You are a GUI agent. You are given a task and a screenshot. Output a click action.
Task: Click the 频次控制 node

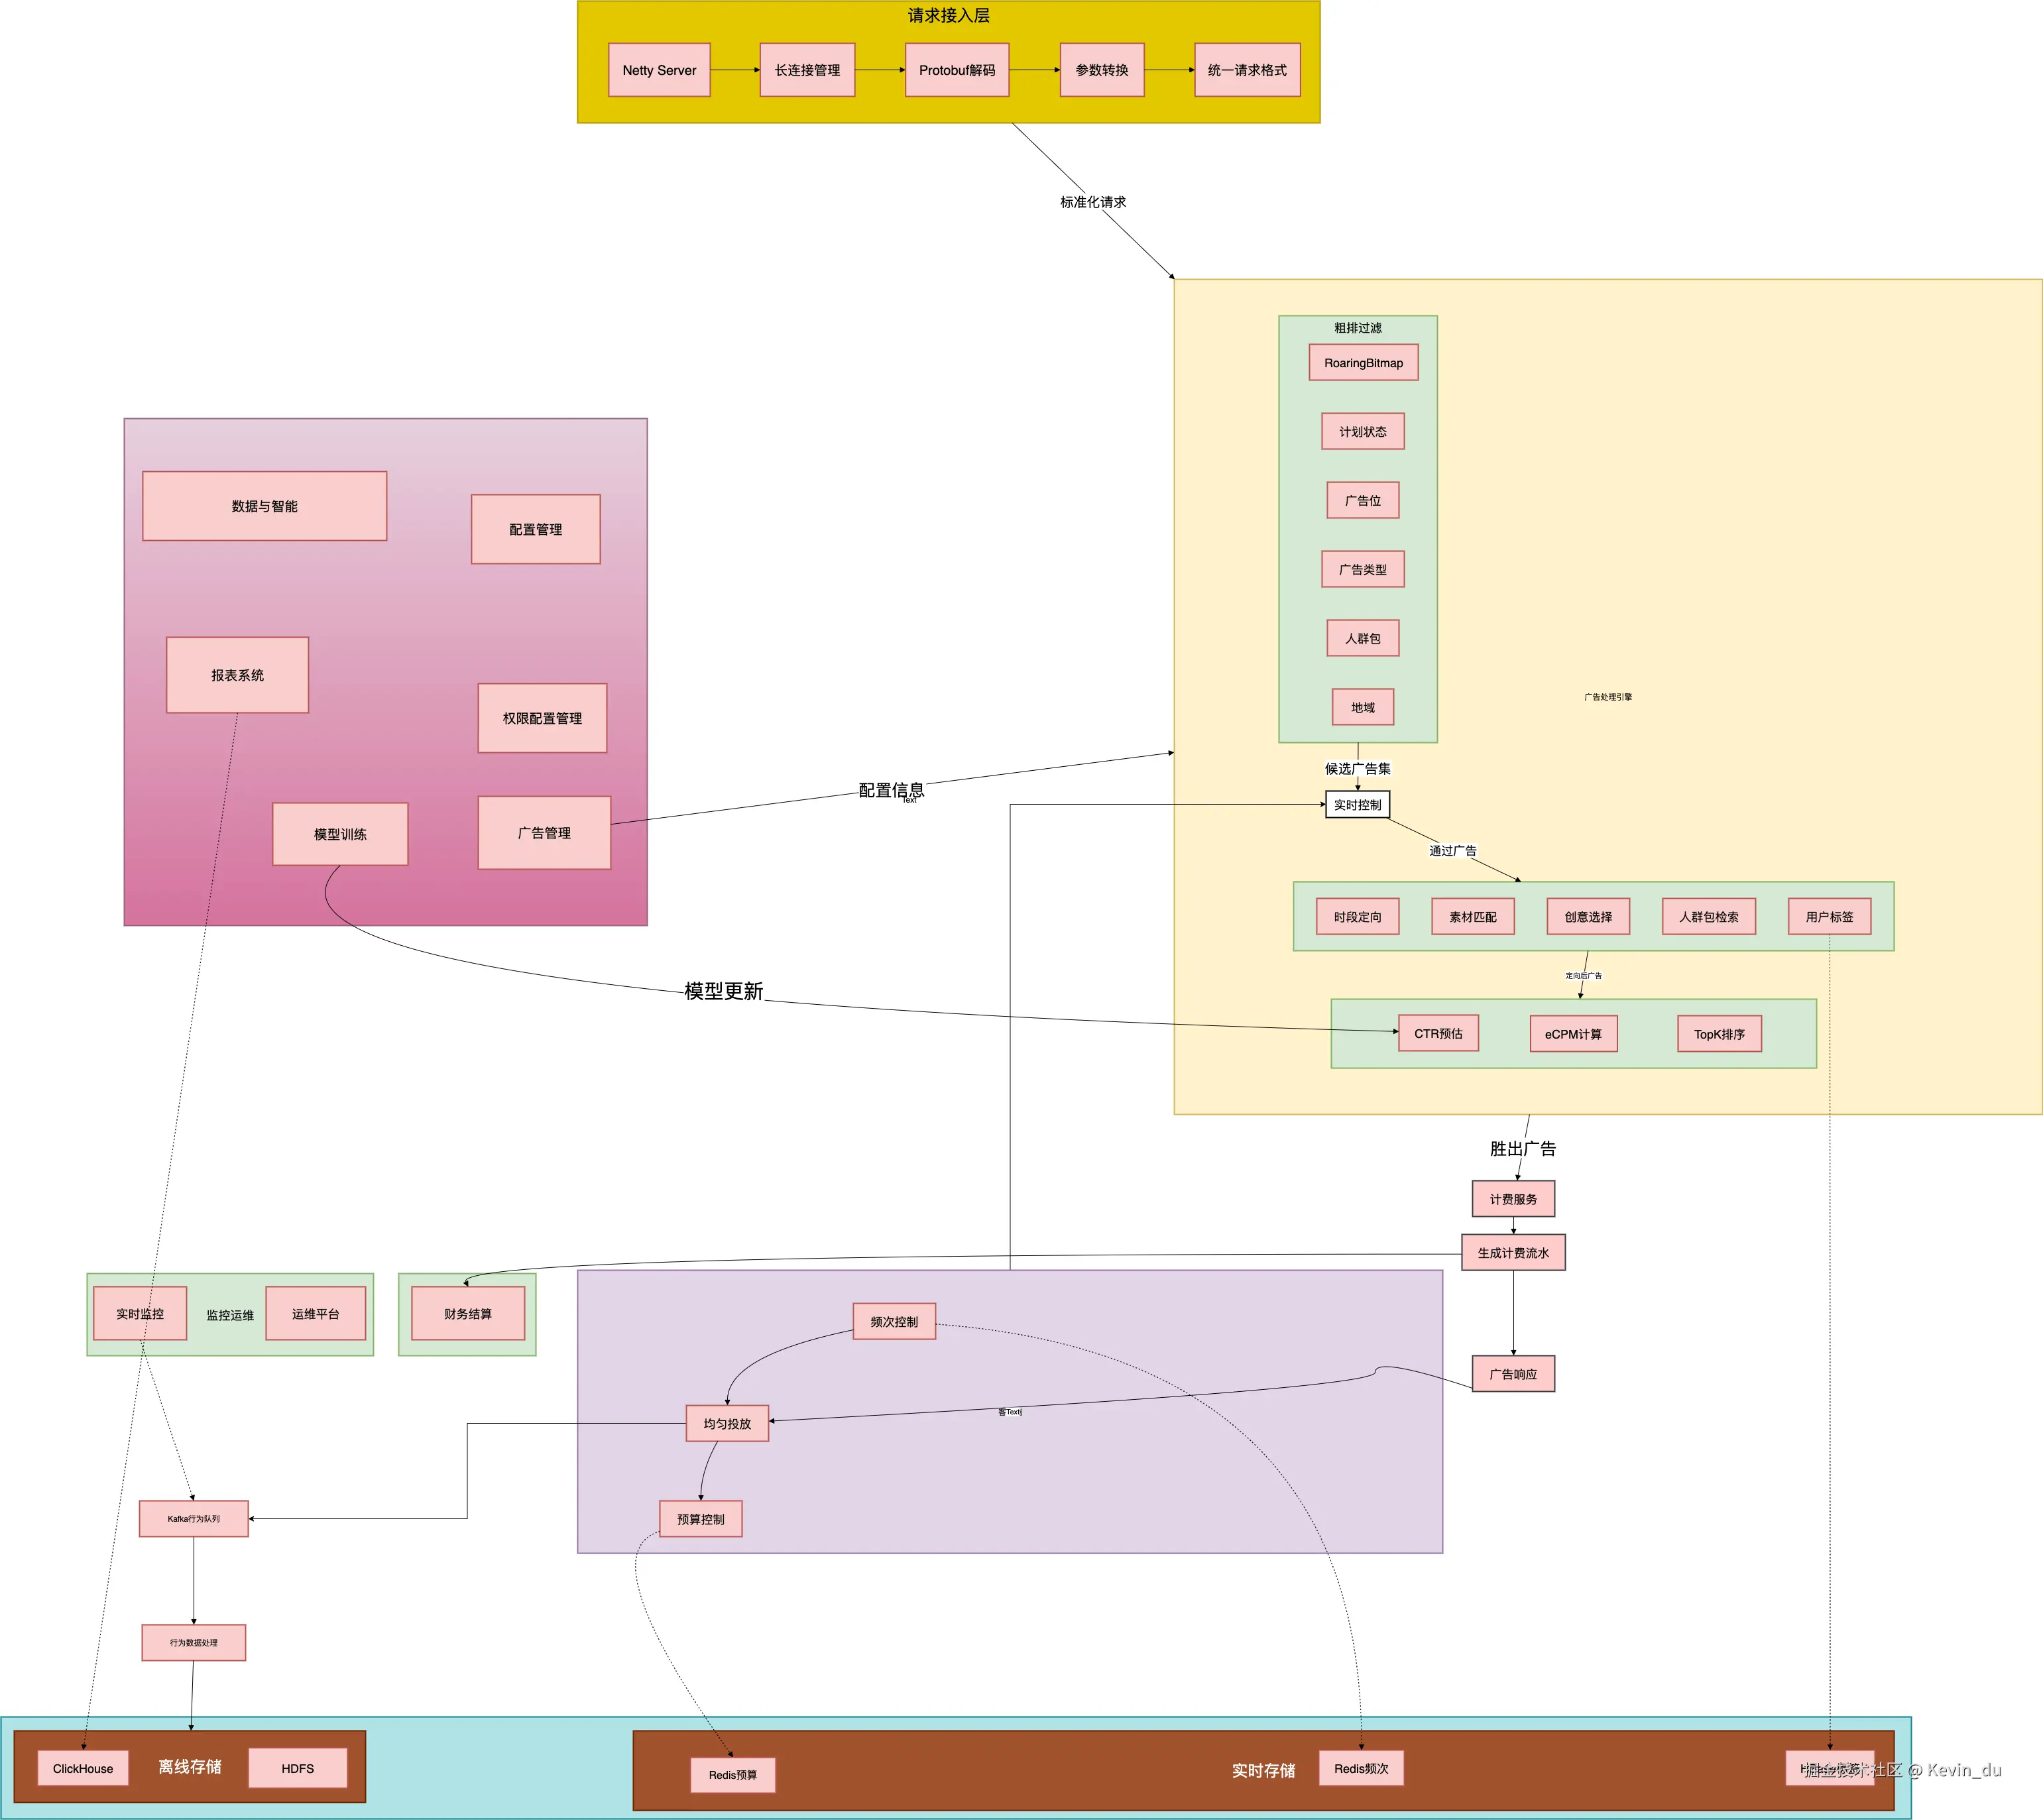(x=894, y=1322)
